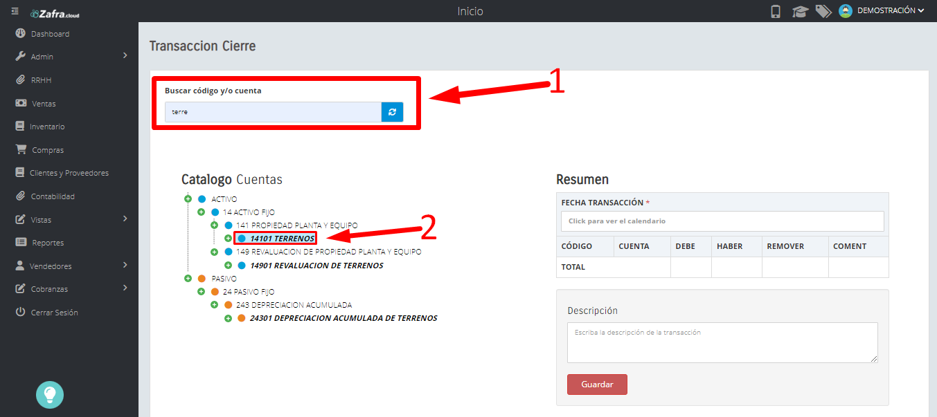Click green plus beside 24301 DEPRECIACION ACUMULADA
Viewport: 937px width, 417px height.
(228, 318)
